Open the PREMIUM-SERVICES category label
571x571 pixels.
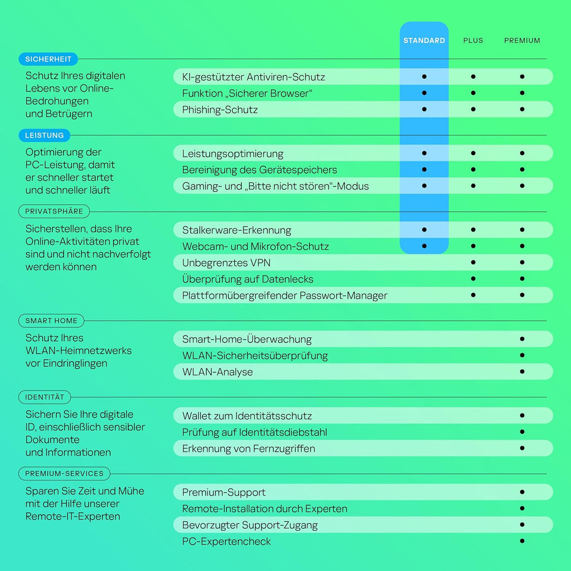pos(64,473)
